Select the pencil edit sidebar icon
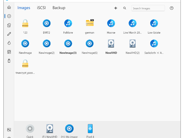Image resolution: width=185 pixels, height=138 pixels. 9,34
